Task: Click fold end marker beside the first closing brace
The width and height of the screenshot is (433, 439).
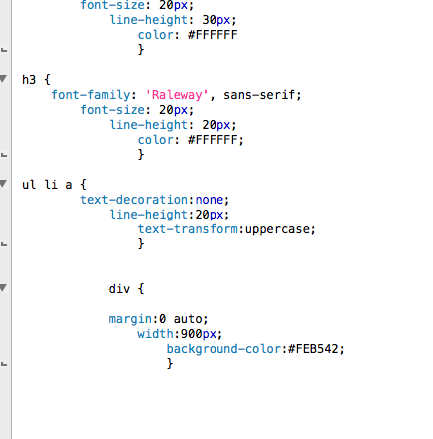Action: 4,50
